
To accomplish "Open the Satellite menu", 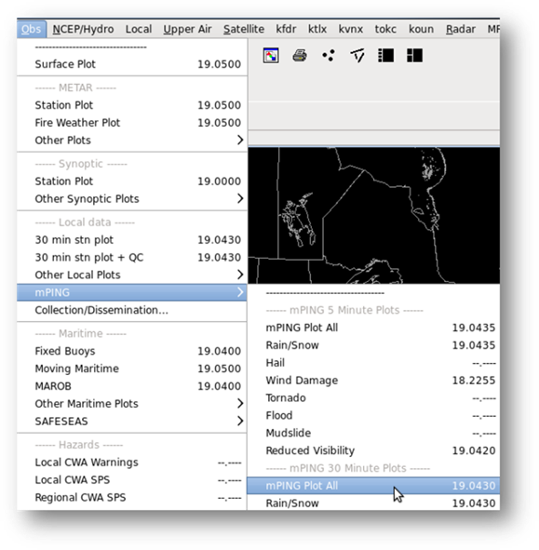I will pos(244,29).
